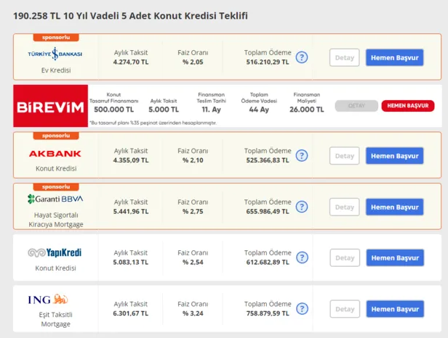This screenshot has width=448, height=338.
Task: Apply now for Türkiye İş Bankası Ev Kredisi
Action: click(x=395, y=57)
